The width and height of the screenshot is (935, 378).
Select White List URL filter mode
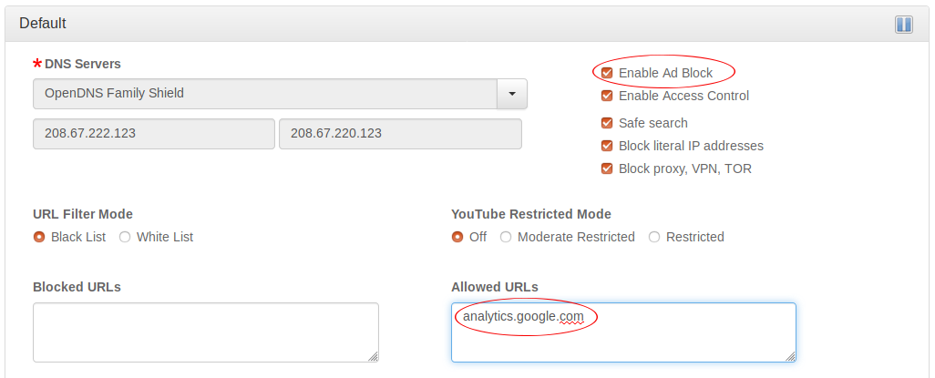pos(125,237)
